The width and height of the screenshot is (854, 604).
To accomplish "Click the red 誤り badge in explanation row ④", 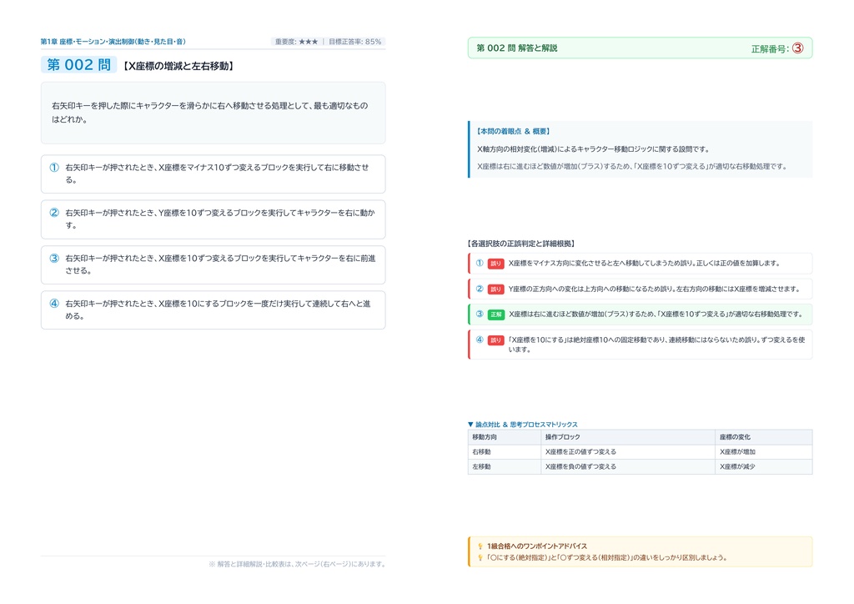I will pyautogui.click(x=495, y=340).
